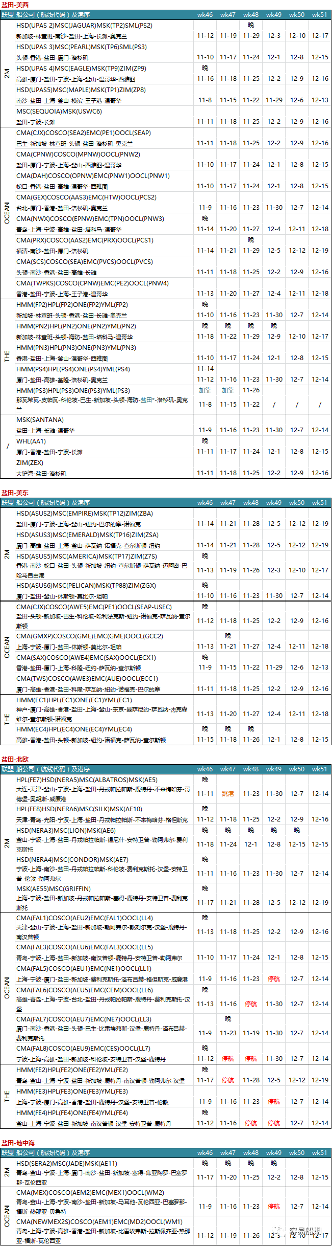Select service HSD(UPAS 2)MSC(JAGUAR)MSK(TP2)SML(PS2)
The image size is (332, 1246).
(x=84, y=25)
